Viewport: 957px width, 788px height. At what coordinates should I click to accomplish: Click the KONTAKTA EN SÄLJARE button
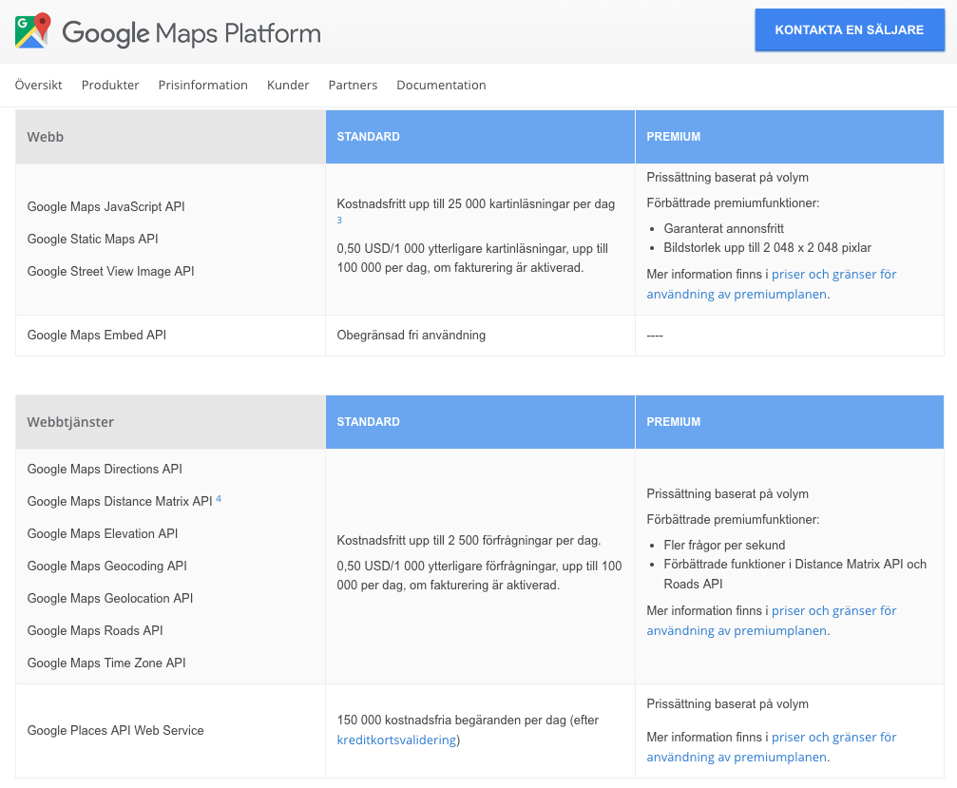[849, 29]
